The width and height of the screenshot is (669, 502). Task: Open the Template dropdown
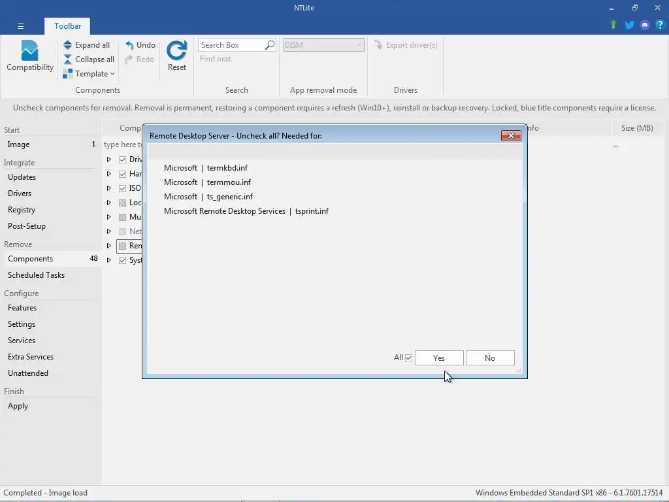pyautogui.click(x=88, y=74)
